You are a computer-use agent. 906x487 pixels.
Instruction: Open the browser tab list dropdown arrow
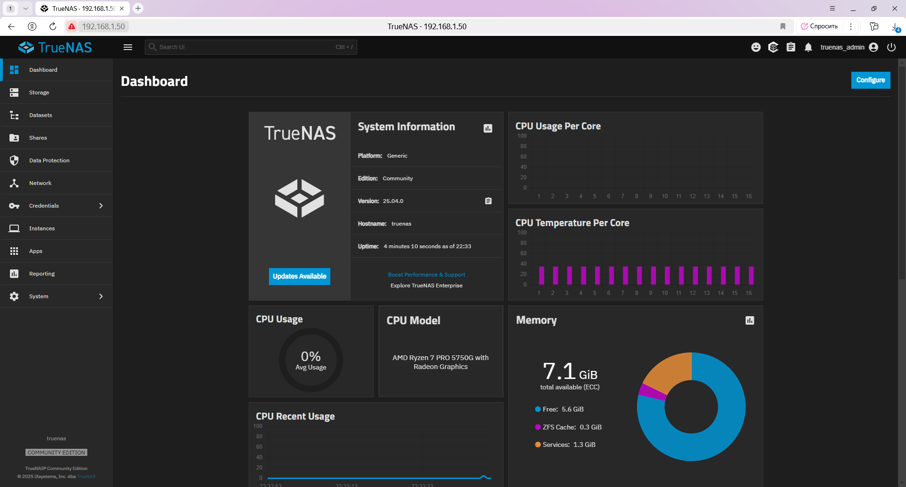[25, 8]
